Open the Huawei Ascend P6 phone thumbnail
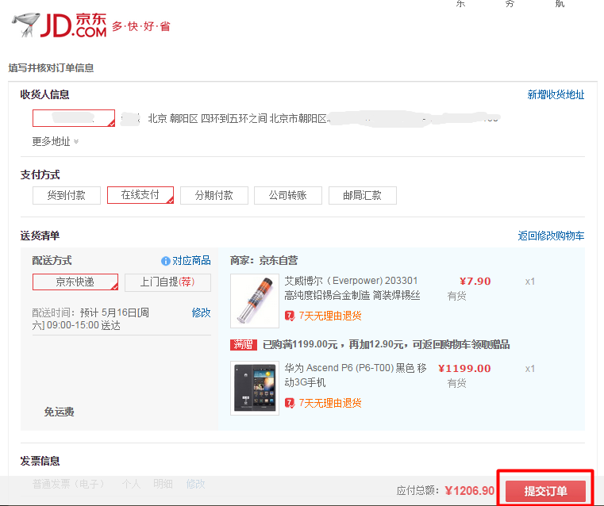Screen dimensions: 604x506 click(x=255, y=389)
